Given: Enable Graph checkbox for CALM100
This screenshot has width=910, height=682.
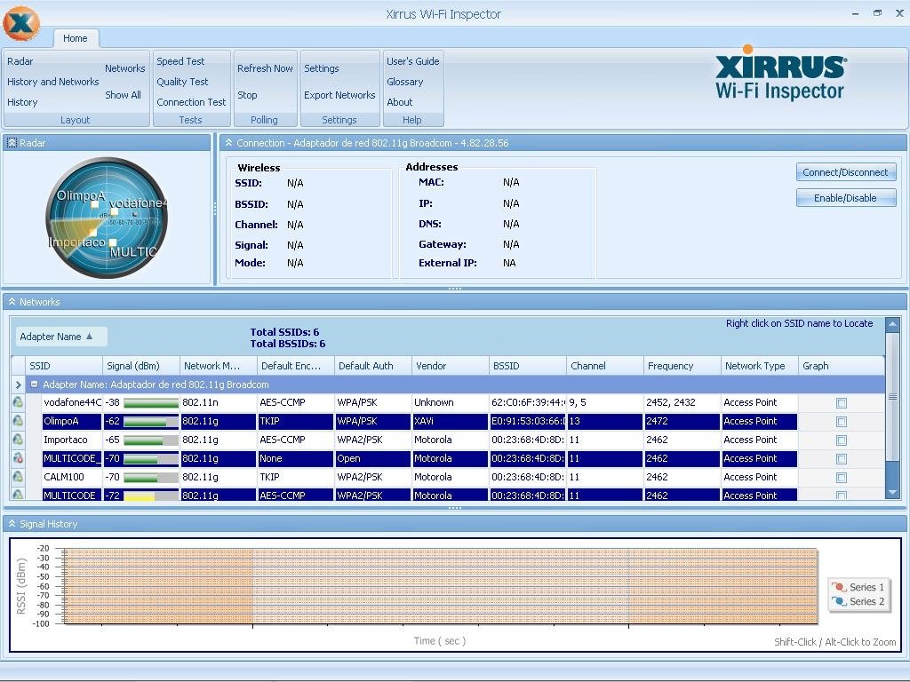Looking at the screenshot, I should 842,477.
